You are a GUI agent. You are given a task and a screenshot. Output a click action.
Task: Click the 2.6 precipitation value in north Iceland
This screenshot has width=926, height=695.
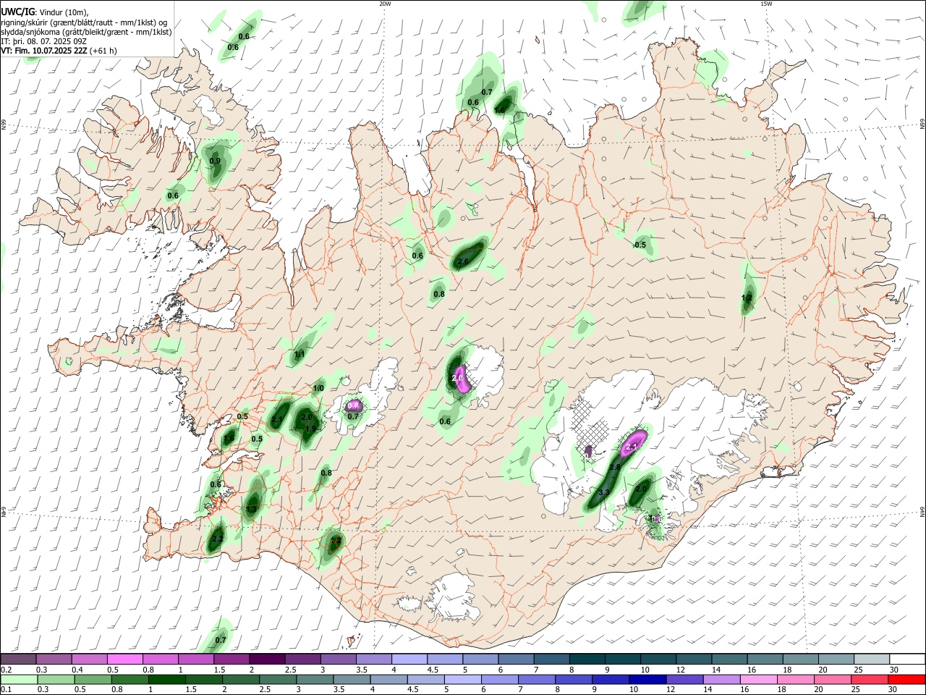(464, 261)
